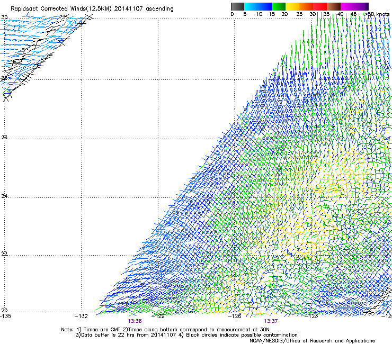
Task: Click legend tick label 10
Action: point(259,14)
